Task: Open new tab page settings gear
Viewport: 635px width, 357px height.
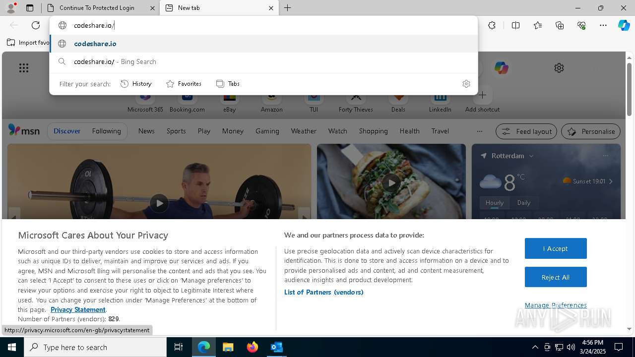Action: tap(559, 68)
